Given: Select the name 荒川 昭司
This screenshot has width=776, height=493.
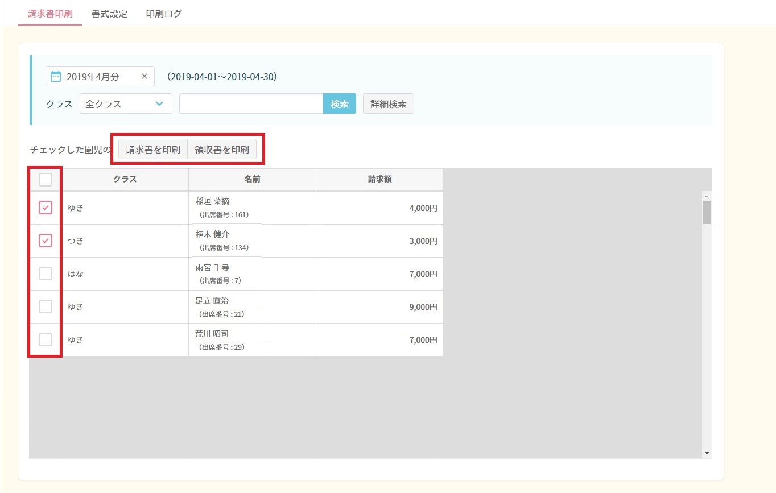Looking at the screenshot, I should [212, 333].
